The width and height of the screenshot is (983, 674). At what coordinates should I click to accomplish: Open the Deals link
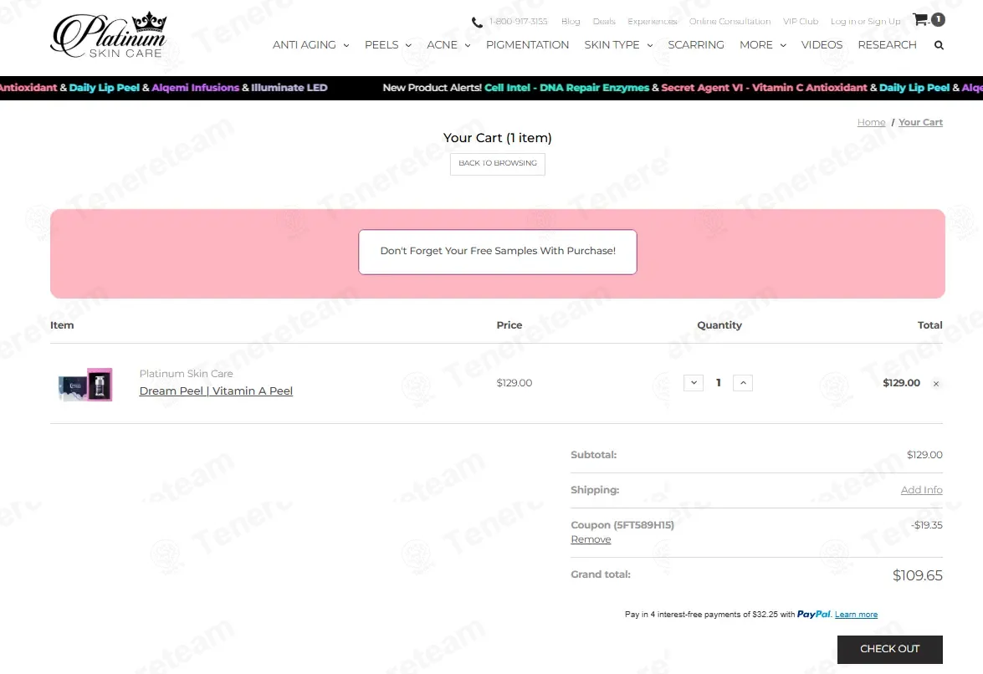pyautogui.click(x=604, y=21)
